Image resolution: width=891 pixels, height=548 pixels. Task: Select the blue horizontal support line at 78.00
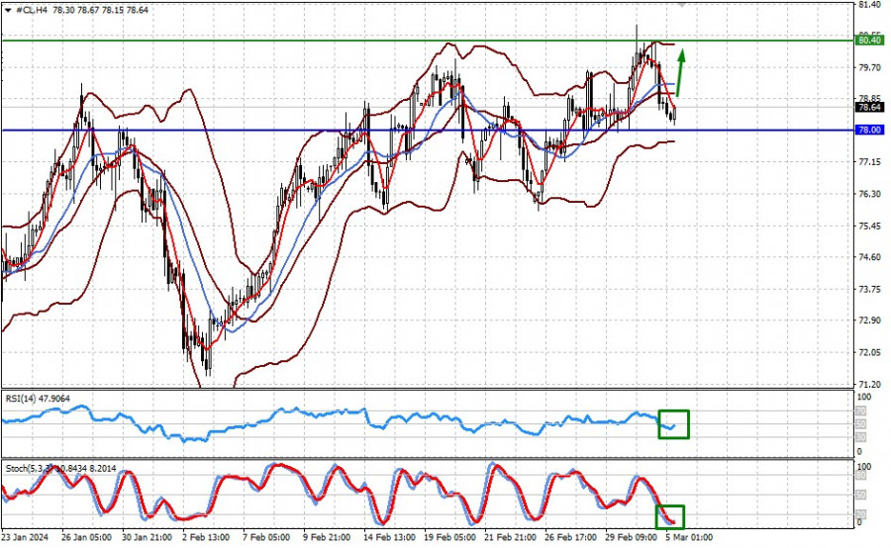tap(428, 130)
